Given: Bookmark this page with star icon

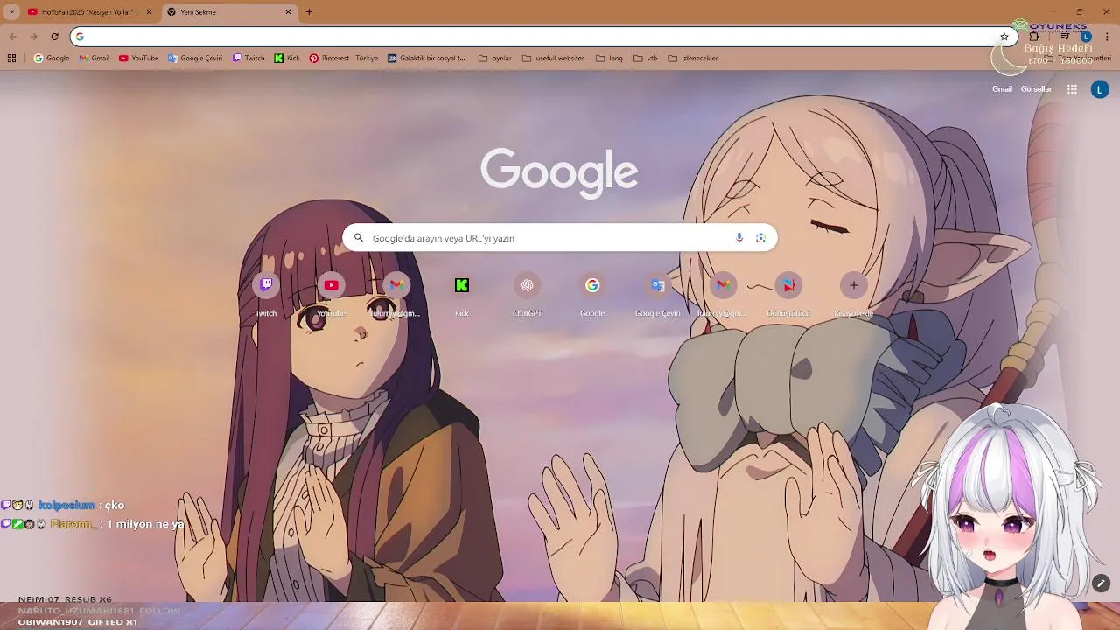Looking at the screenshot, I should point(1004,37).
